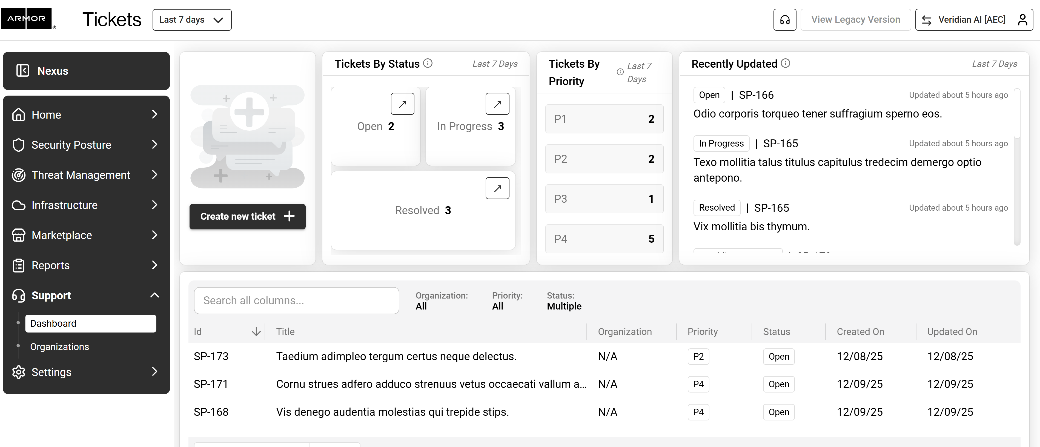
Task: Click the Recently Updated panel scrollbar
Action: (x=1017, y=113)
